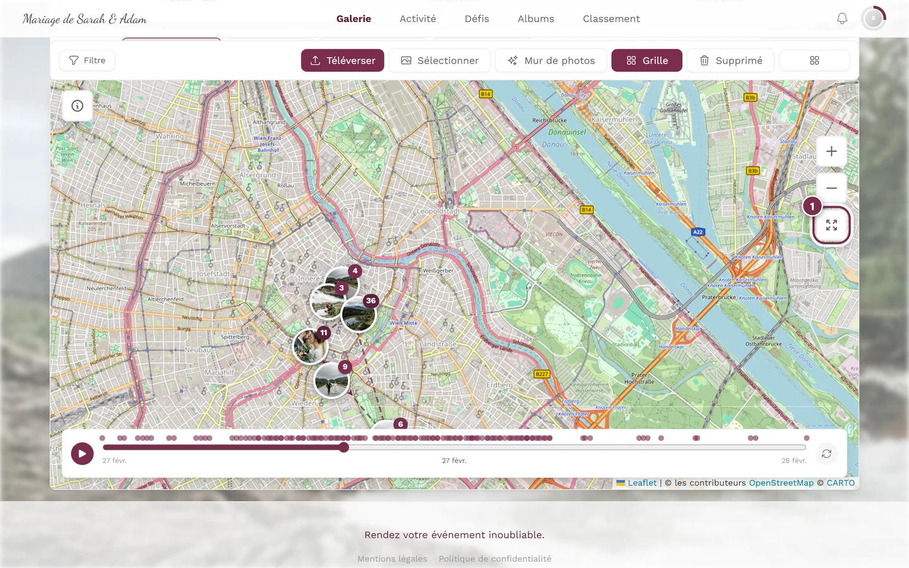Viewport: 909px width, 568px height.
Task: Open the user profile avatar
Action: [874, 18]
